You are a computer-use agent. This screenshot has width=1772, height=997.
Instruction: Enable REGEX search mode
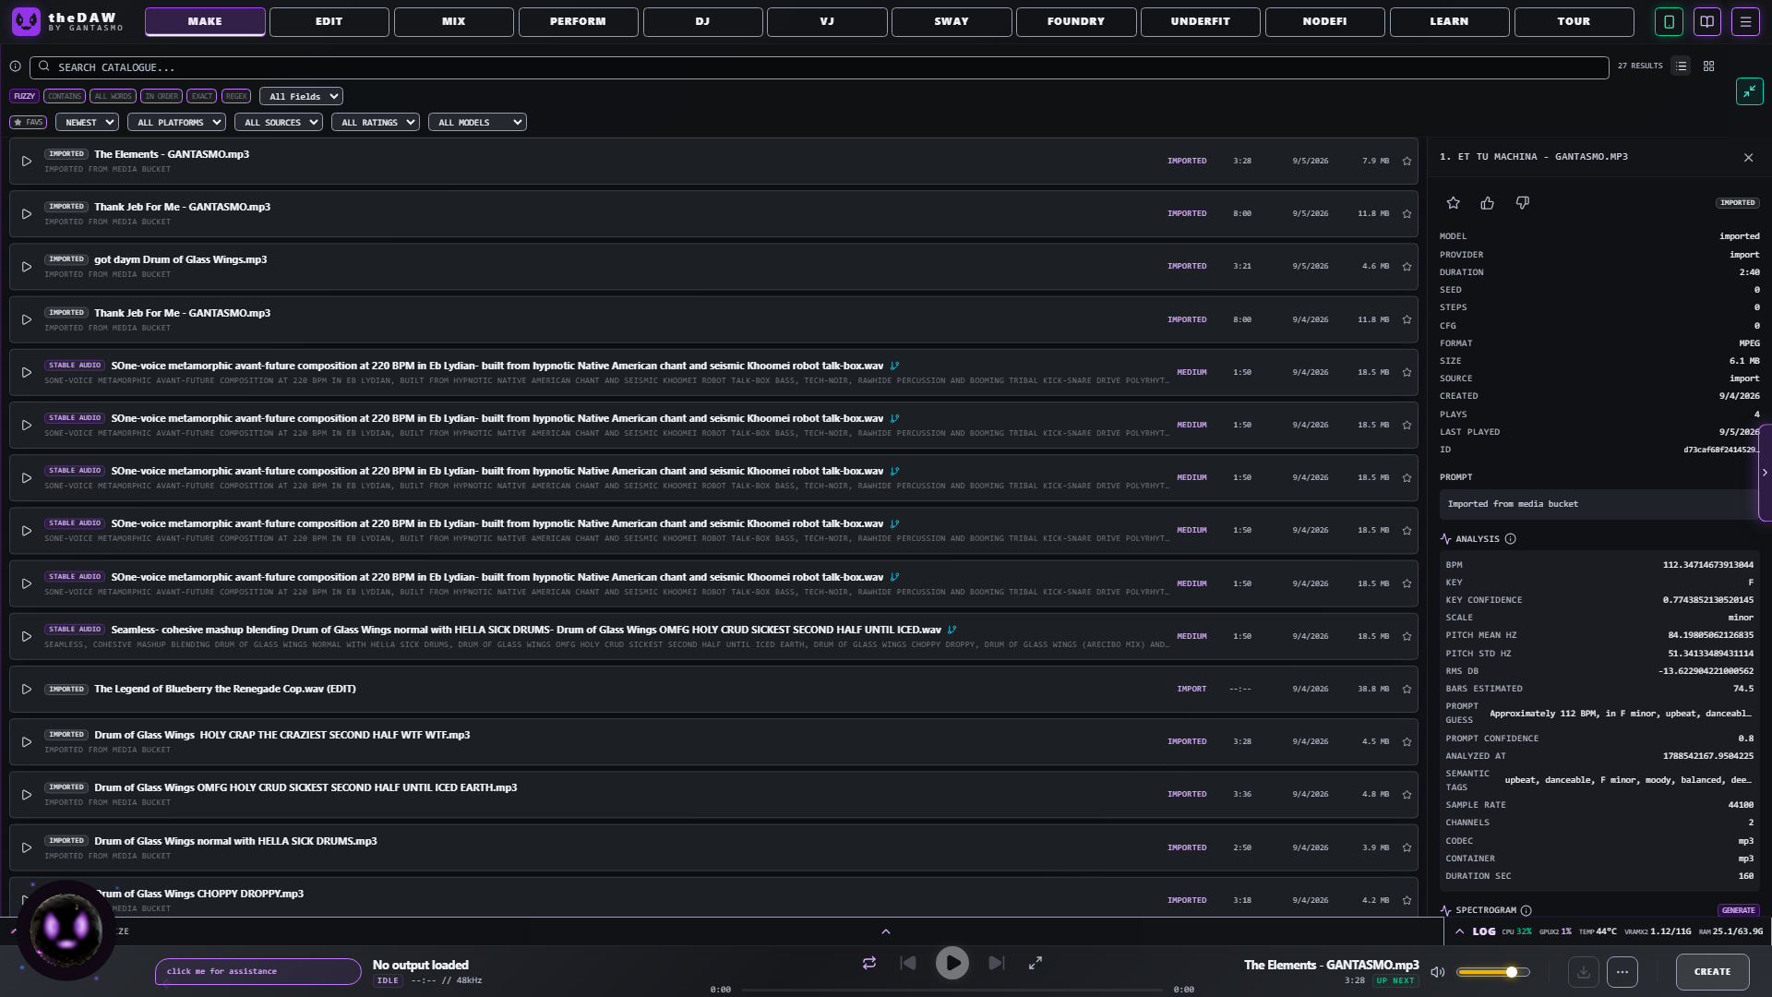[x=236, y=96]
